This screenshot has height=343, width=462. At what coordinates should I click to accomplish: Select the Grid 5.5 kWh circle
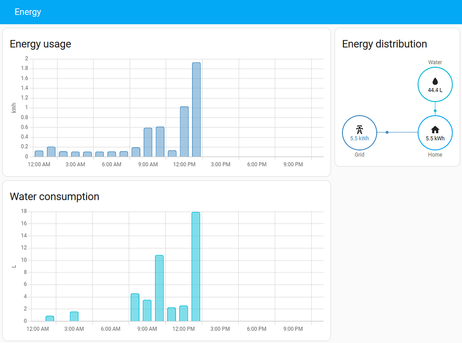[359, 133]
